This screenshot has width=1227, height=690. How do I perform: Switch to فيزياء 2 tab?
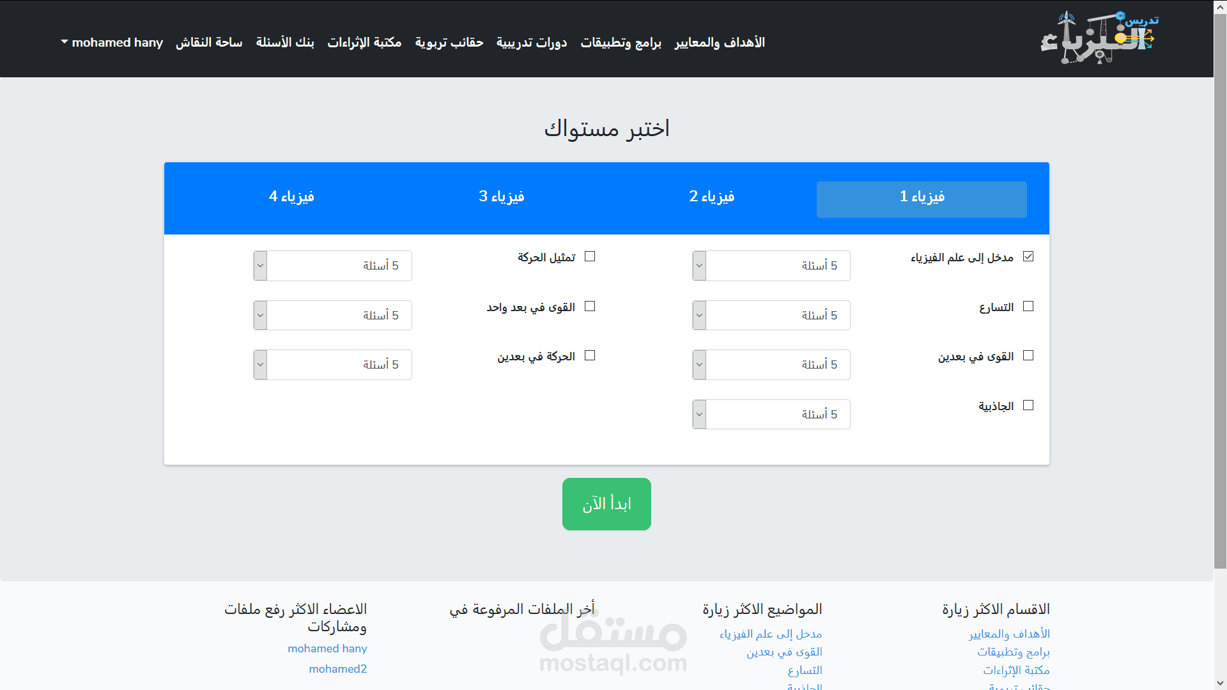pyautogui.click(x=711, y=197)
